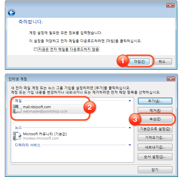Viewport: 182px width, 177px height.
Task: Click the blue back arrow icon
Action: point(11,13)
